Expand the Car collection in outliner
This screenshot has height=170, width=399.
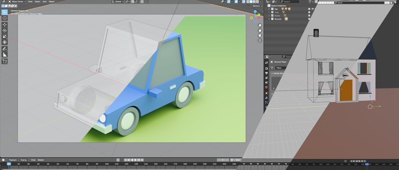tap(269, 9)
